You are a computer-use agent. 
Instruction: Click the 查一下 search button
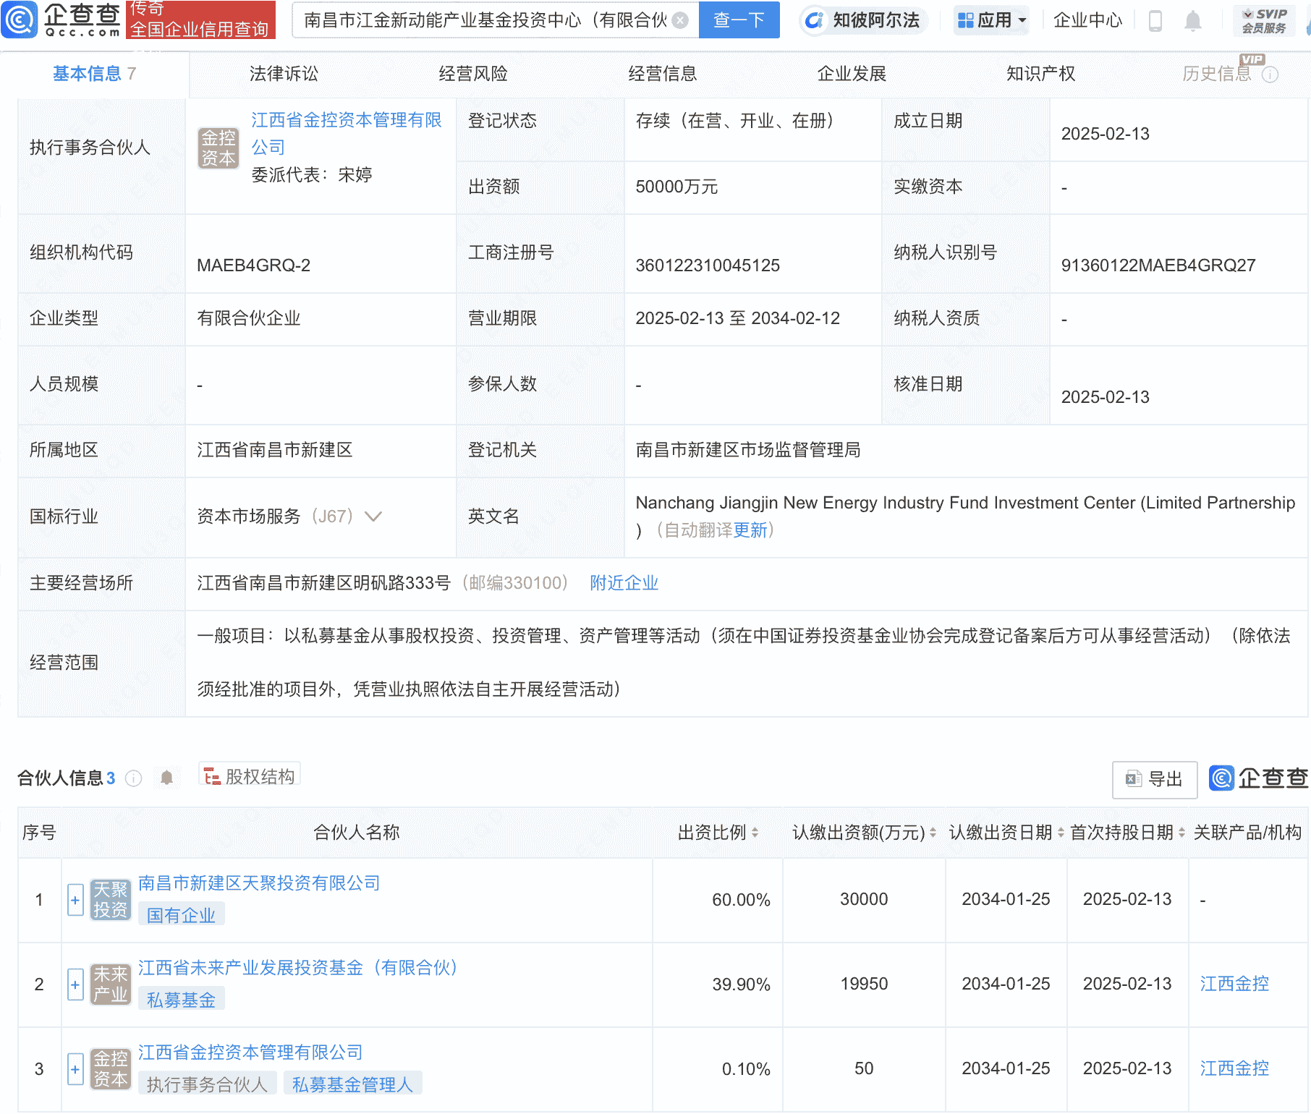tap(739, 20)
